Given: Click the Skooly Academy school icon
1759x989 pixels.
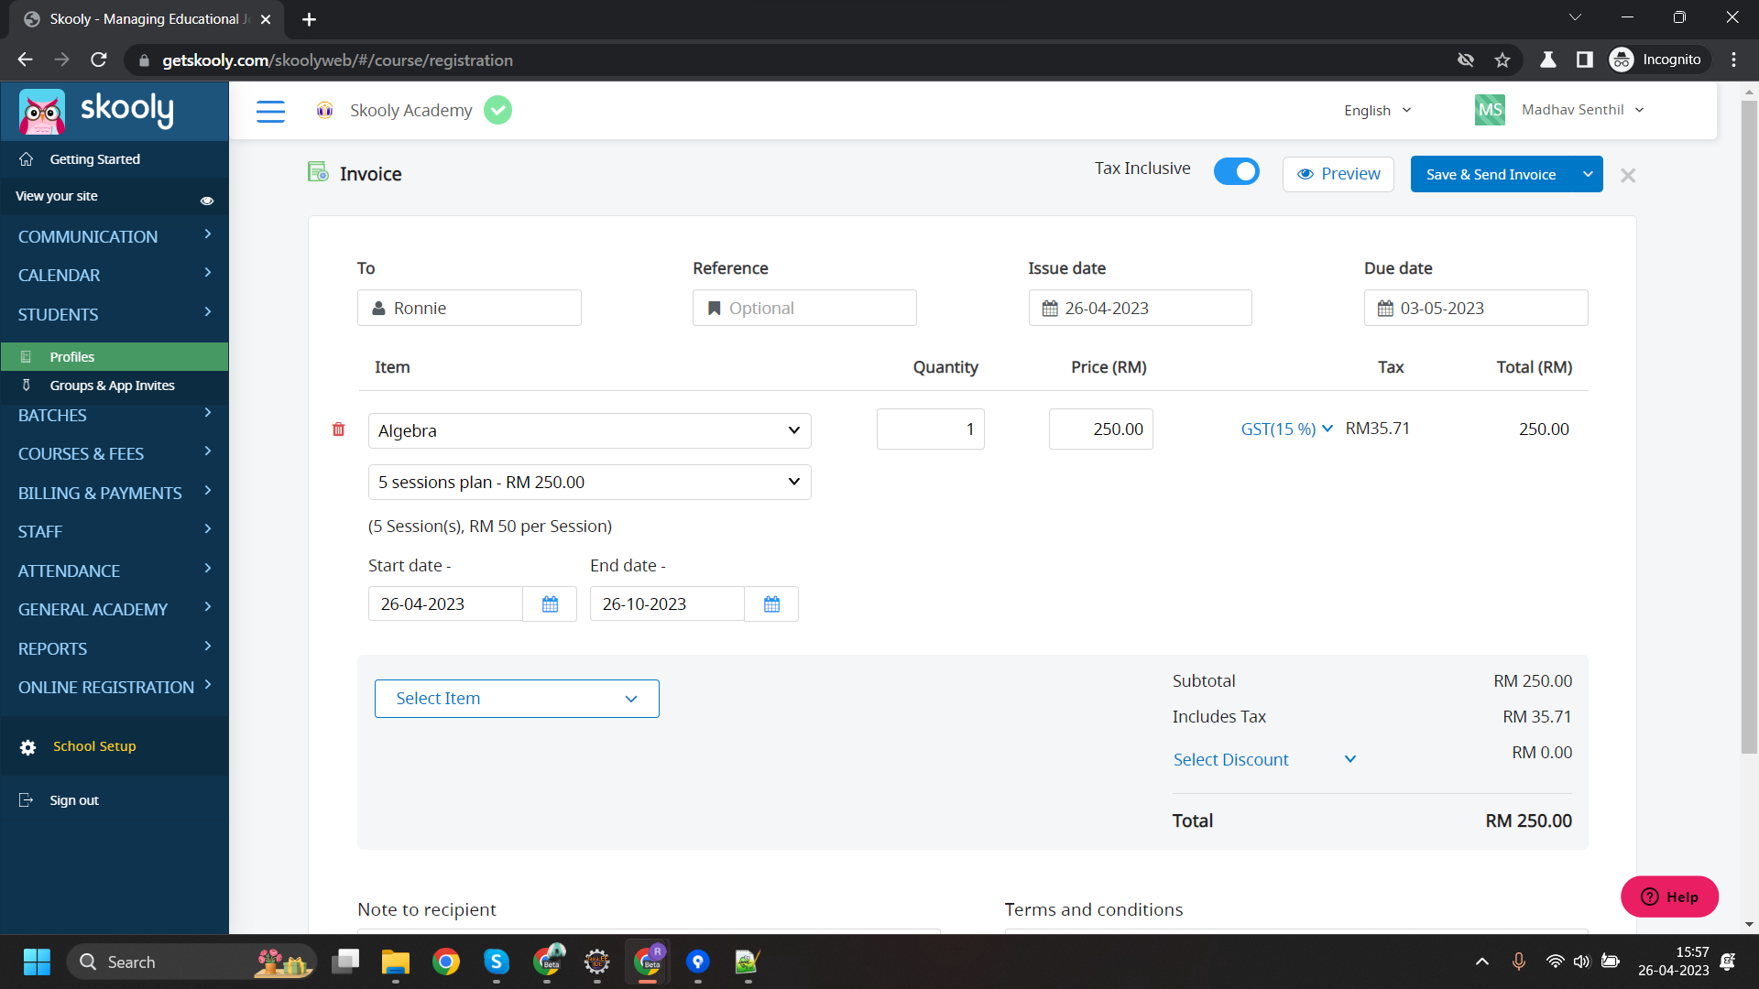Looking at the screenshot, I should point(324,110).
